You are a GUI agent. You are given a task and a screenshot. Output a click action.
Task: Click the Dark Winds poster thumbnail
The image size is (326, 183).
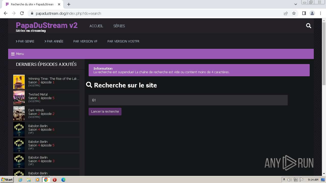[x=19, y=113]
